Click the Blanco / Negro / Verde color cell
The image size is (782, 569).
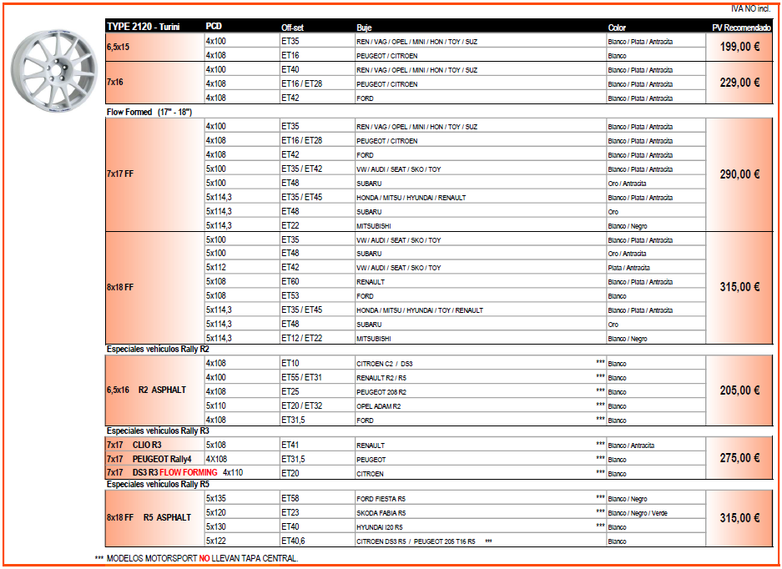tap(638, 513)
